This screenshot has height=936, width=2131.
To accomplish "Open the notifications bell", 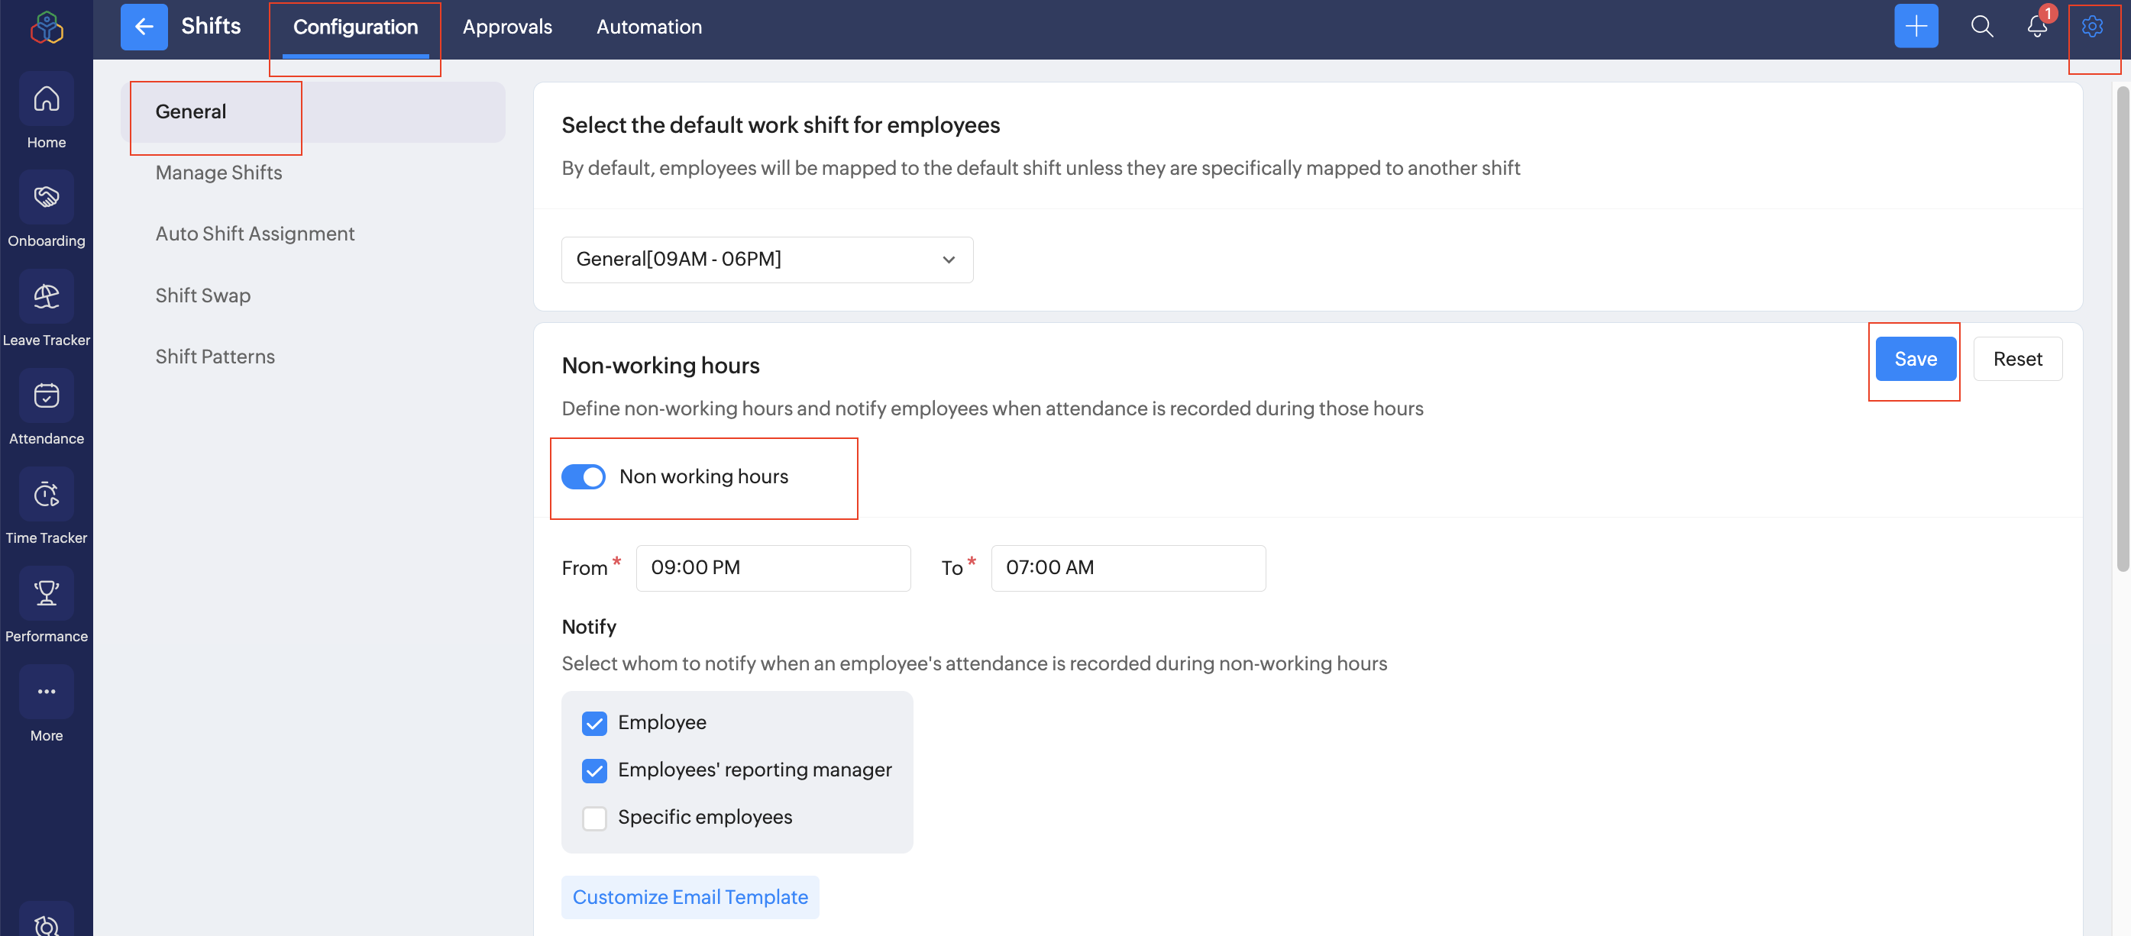I will pos(2037,27).
